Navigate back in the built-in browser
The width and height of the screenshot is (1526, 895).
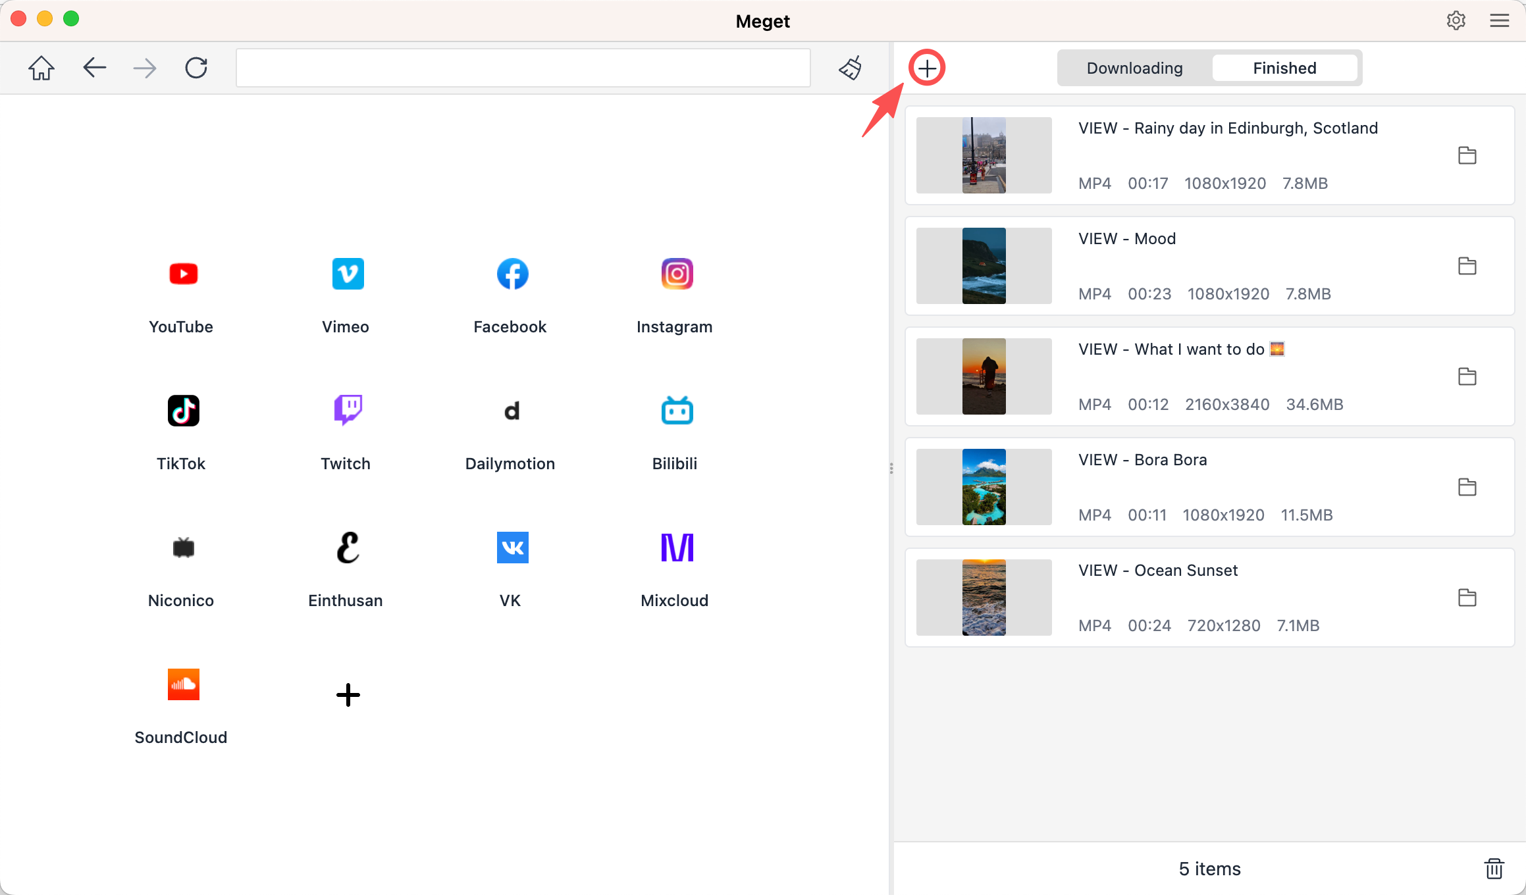tap(95, 68)
